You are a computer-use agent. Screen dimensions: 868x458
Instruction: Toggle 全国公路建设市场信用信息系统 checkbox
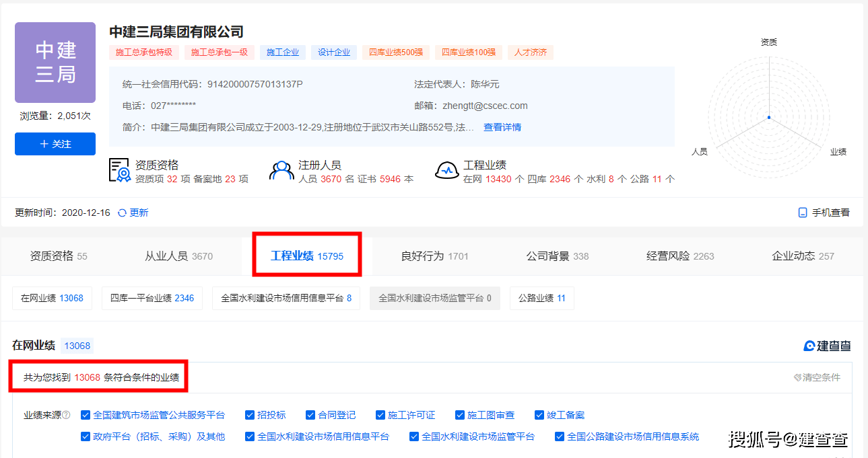click(x=560, y=436)
